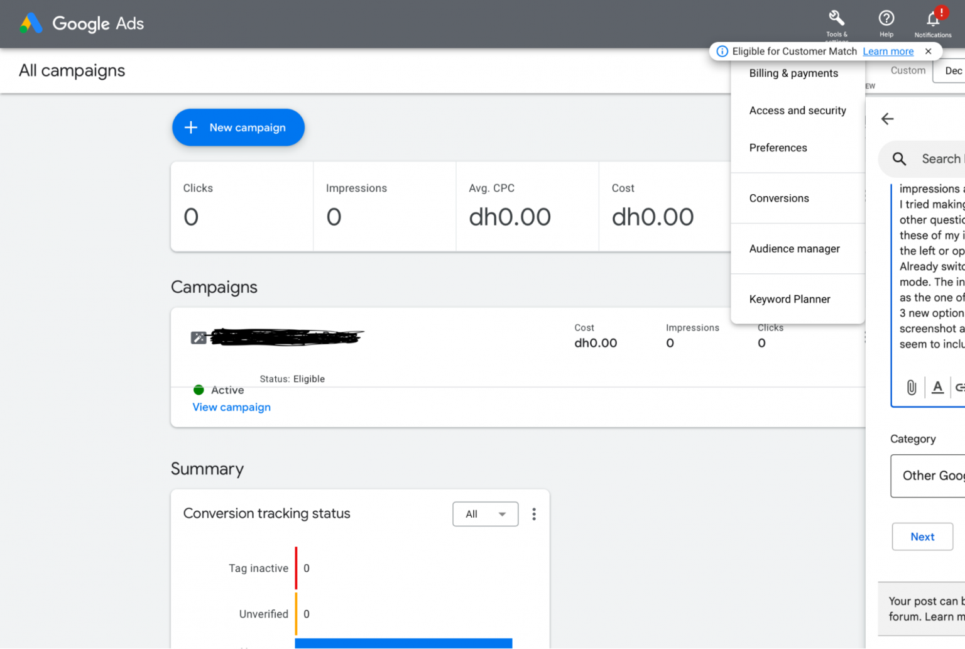The width and height of the screenshot is (965, 649).
Task: Open Audience manager from the menu
Action: (x=794, y=249)
